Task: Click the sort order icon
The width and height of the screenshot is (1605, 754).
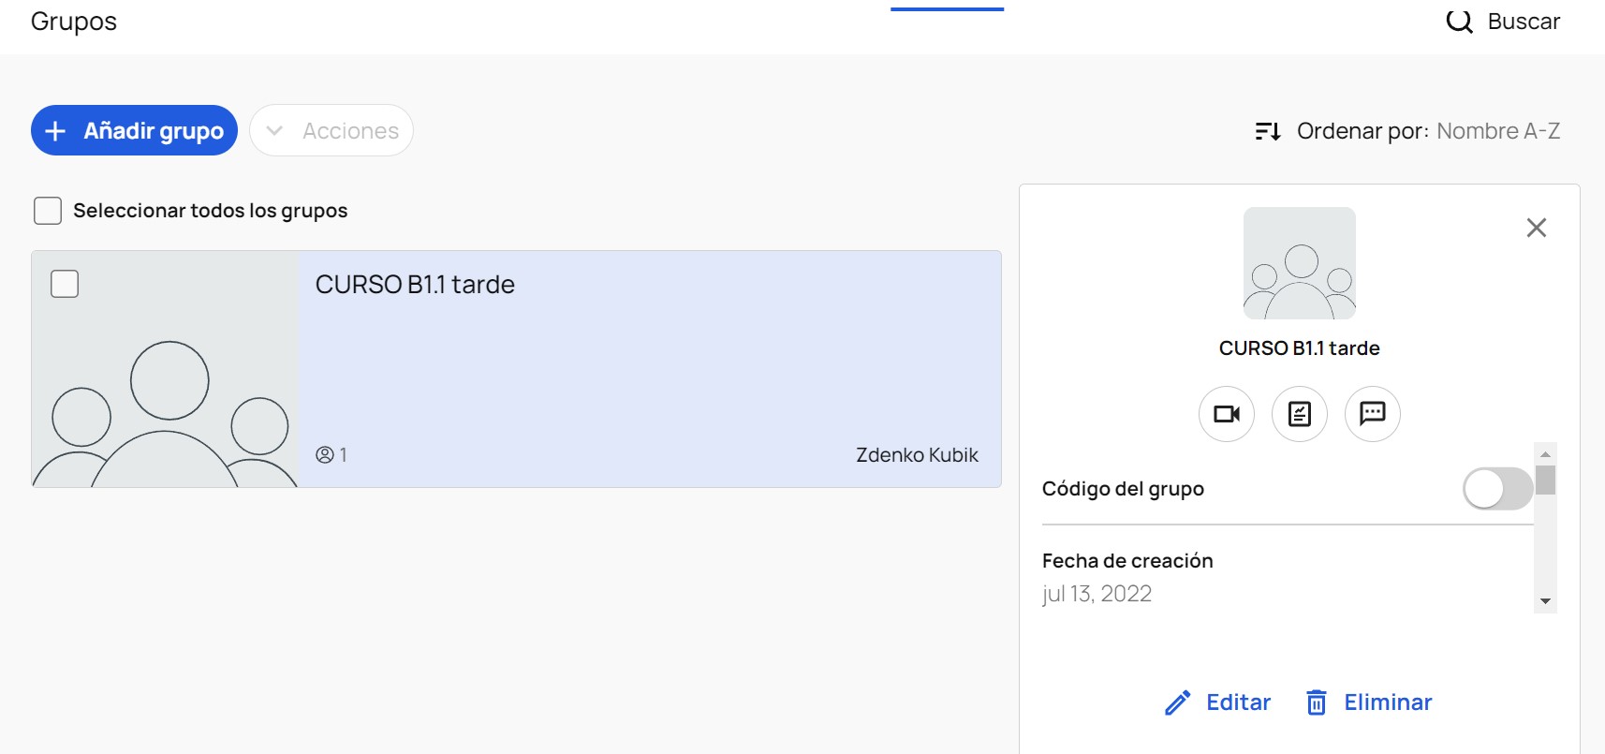Action: point(1268,131)
